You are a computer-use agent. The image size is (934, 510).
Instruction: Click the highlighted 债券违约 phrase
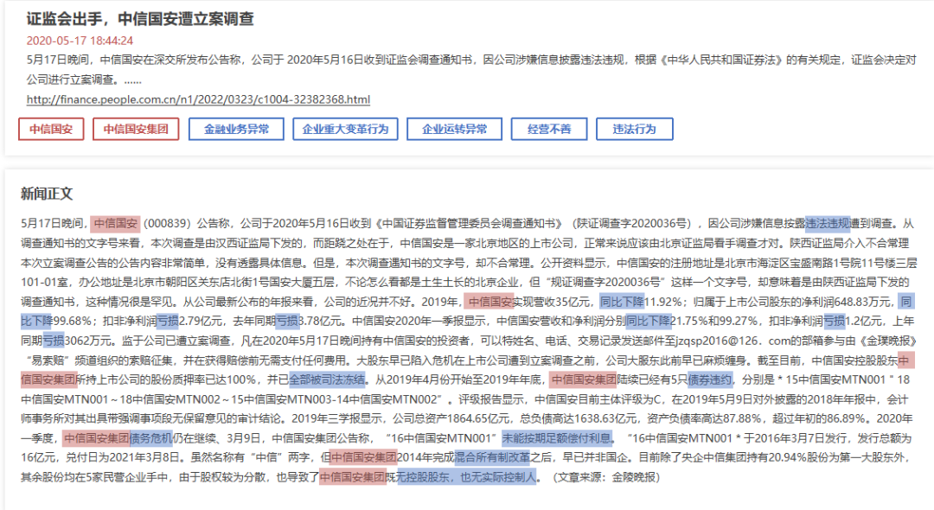coord(711,379)
